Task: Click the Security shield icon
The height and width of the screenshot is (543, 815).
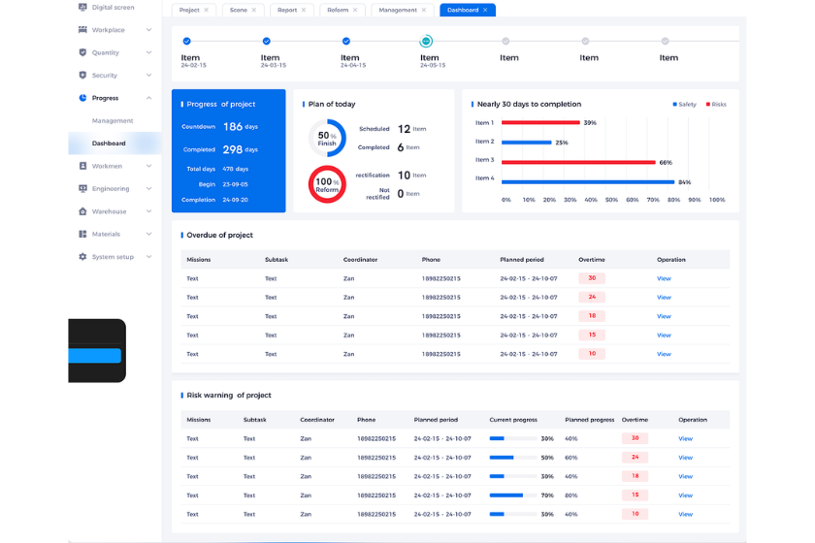Action: point(82,75)
